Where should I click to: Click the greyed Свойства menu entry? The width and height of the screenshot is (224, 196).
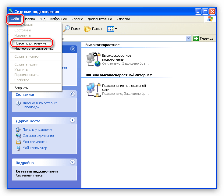point(22,80)
